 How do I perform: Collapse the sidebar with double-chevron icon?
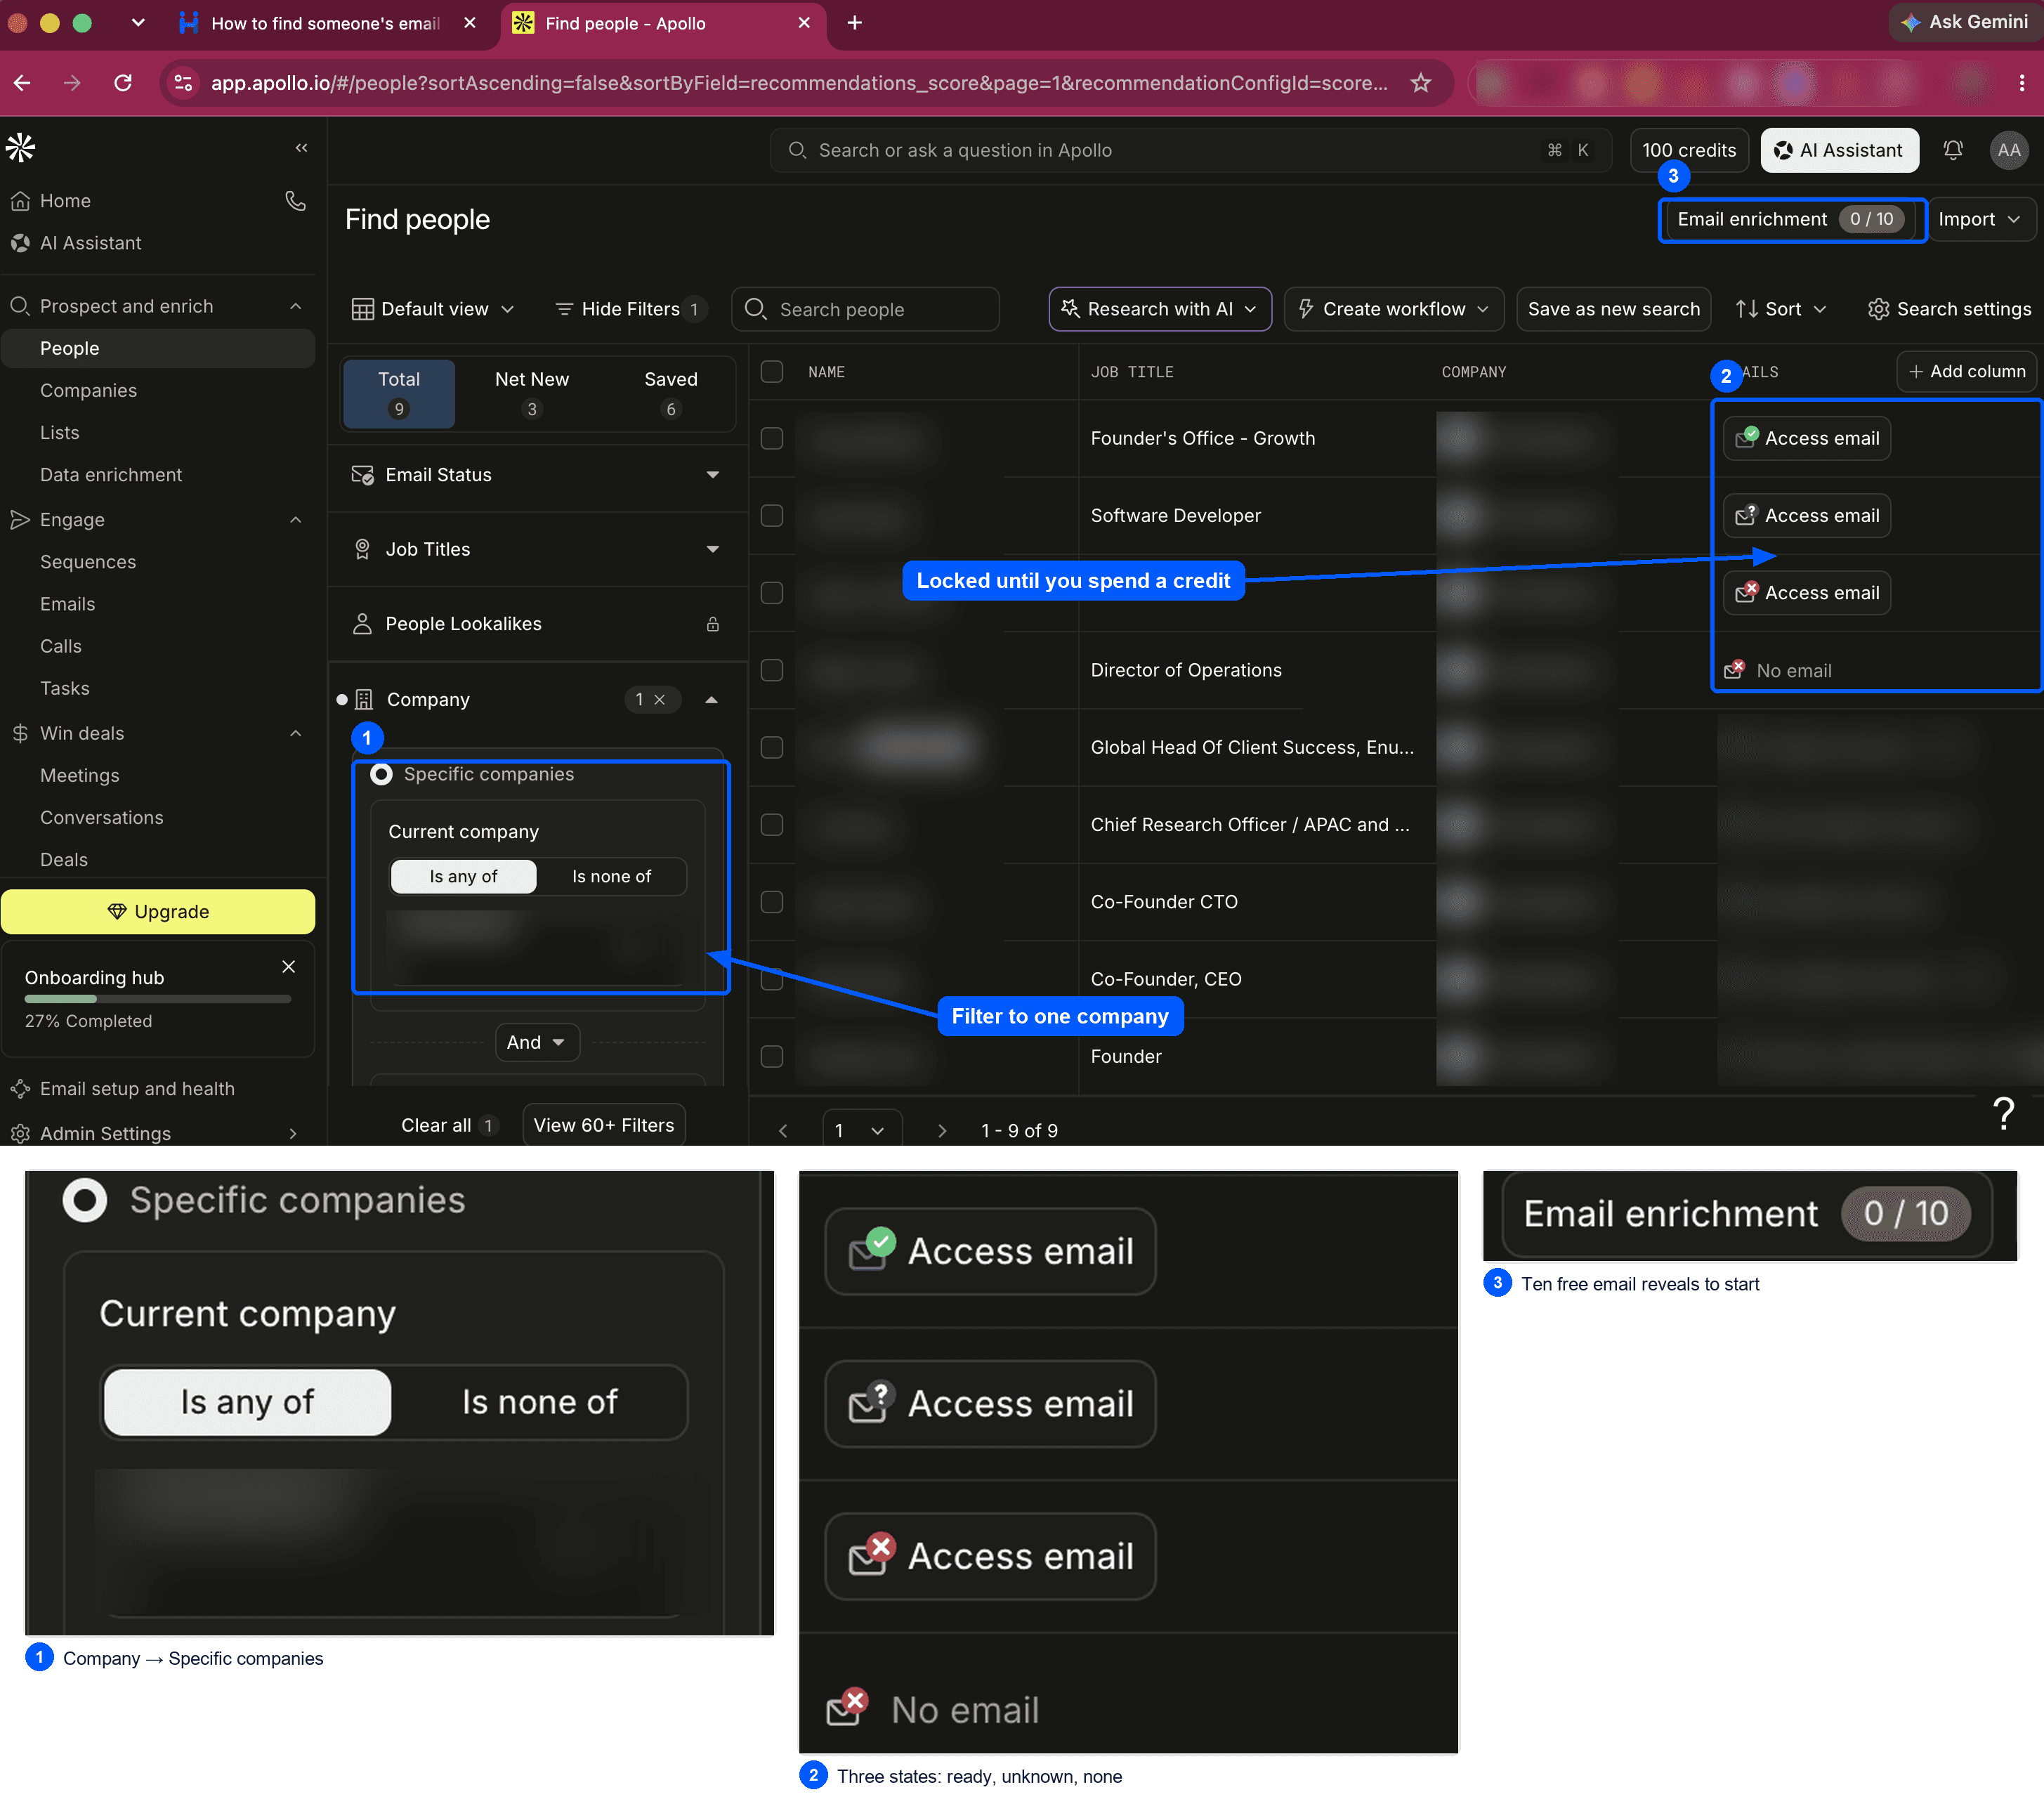tap(301, 148)
